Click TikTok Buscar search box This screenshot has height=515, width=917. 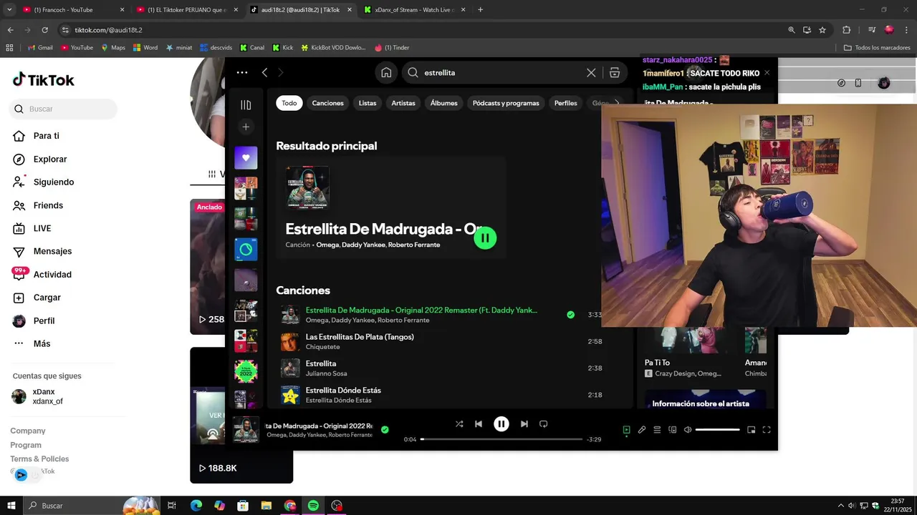tap(64, 109)
